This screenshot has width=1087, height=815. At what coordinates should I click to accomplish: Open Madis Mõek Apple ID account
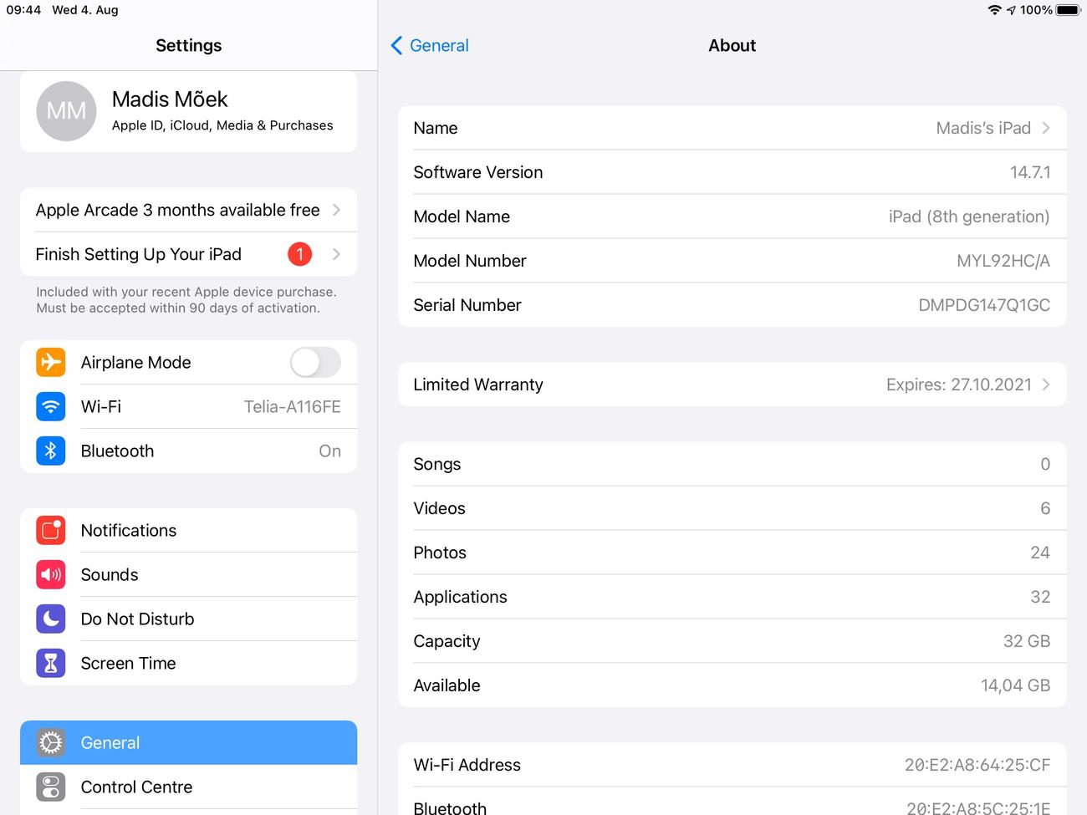[x=188, y=111]
